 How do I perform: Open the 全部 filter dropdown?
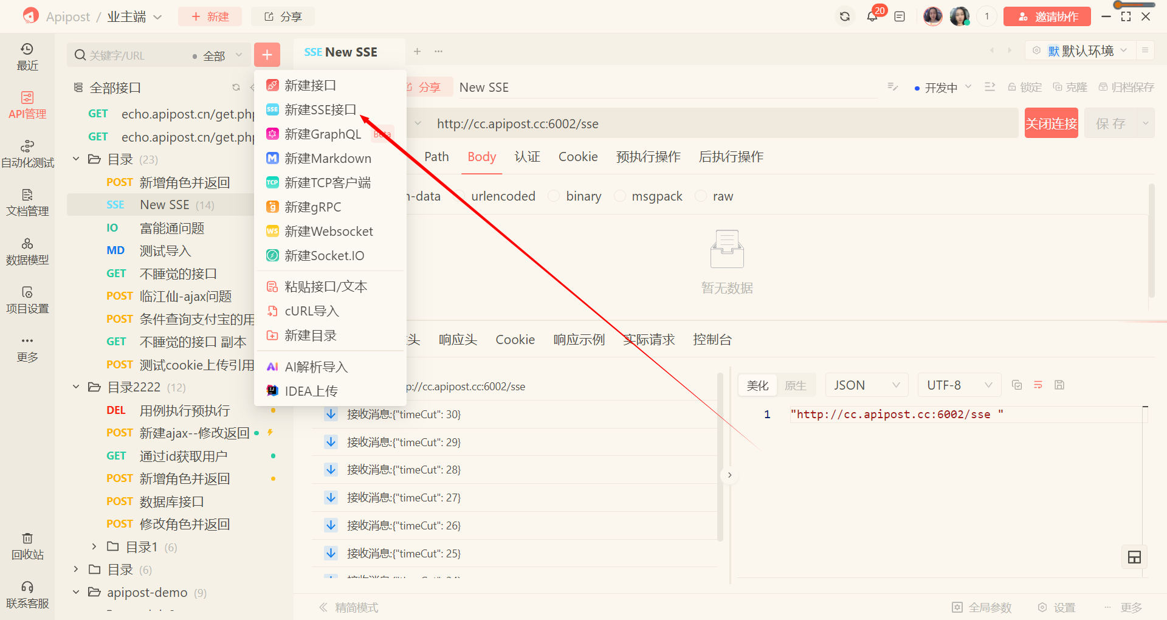pyautogui.click(x=218, y=56)
